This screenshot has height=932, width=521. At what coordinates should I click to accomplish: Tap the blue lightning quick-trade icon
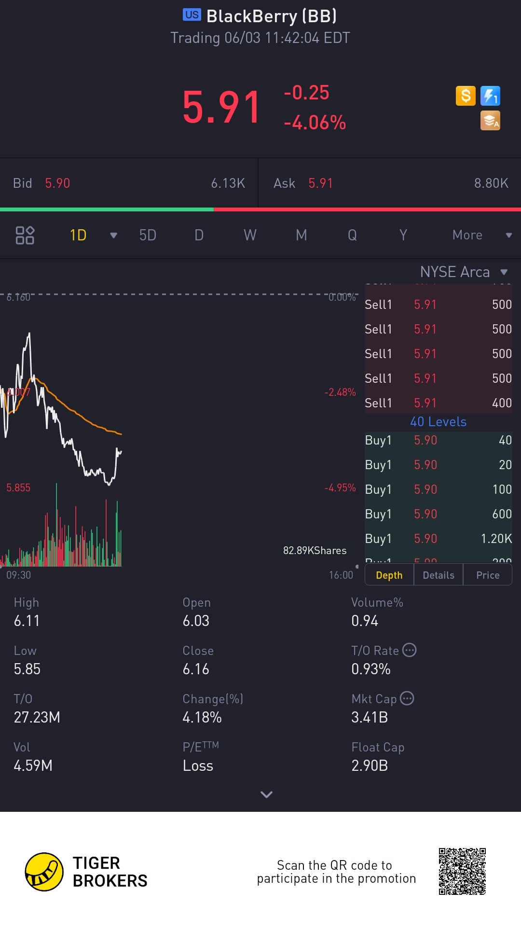(x=490, y=96)
